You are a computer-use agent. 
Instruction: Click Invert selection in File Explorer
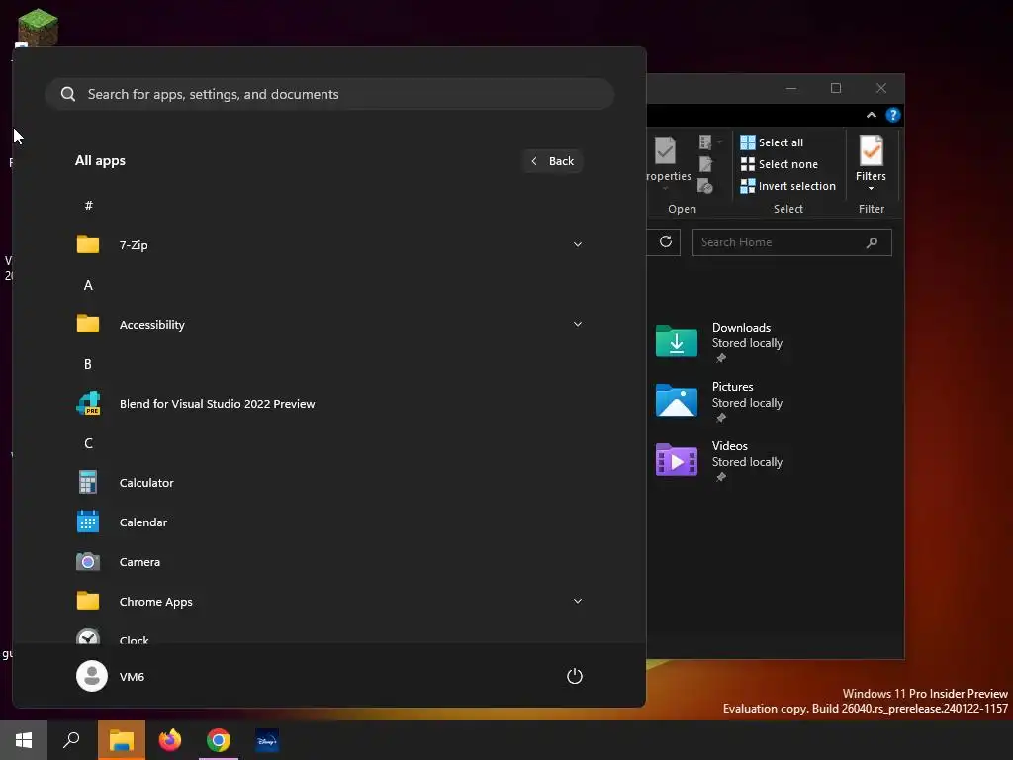pyautogui.click(x=788, y=186)
